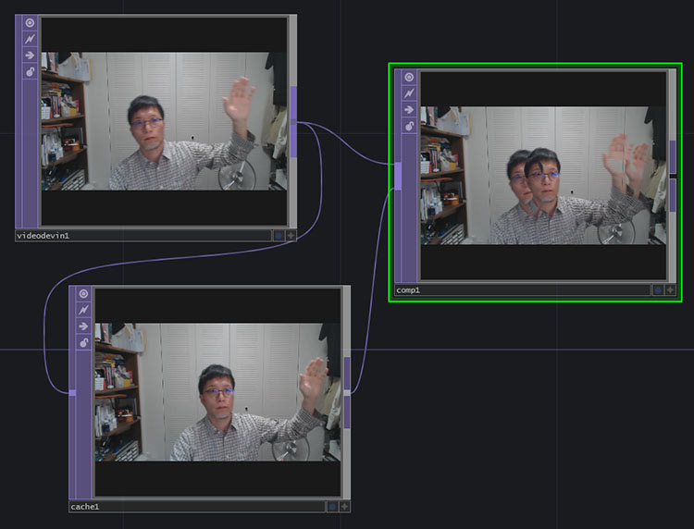Click comp1 output connector
Screen dimensions: 694x529
pyautogui.click(x=673, y=176)
